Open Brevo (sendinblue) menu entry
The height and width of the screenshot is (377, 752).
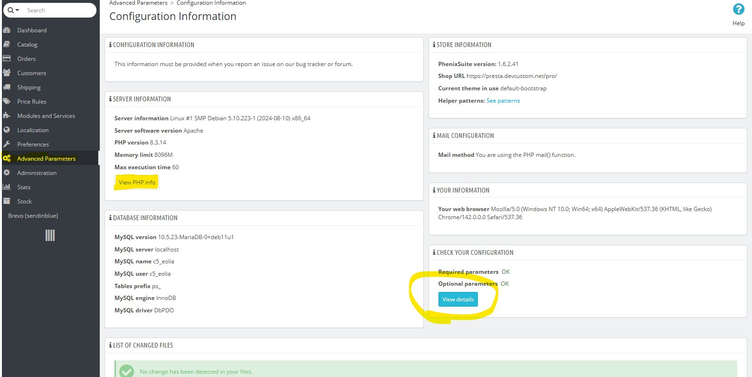pos(33,215)
